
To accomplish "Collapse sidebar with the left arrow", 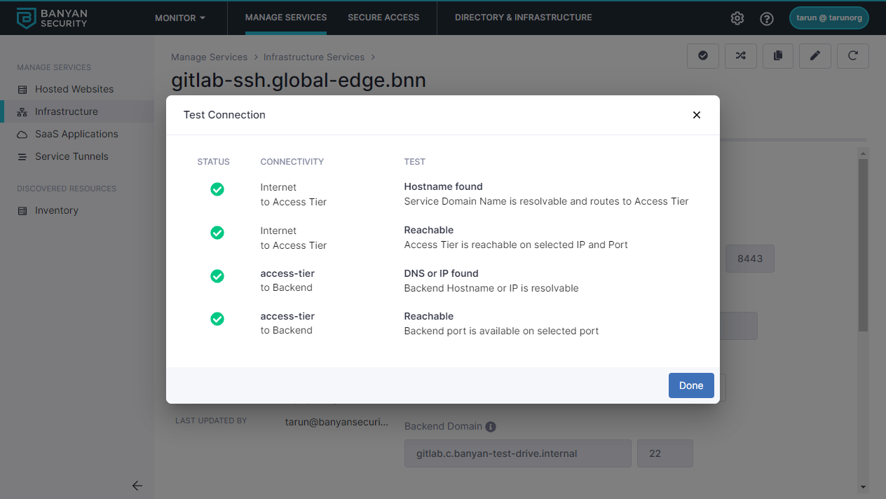I will [137, 486].
